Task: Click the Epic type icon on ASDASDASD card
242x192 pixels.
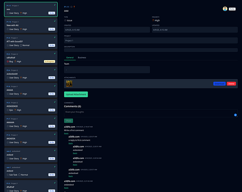Action: pyautogui.click(x=8, y=110)
